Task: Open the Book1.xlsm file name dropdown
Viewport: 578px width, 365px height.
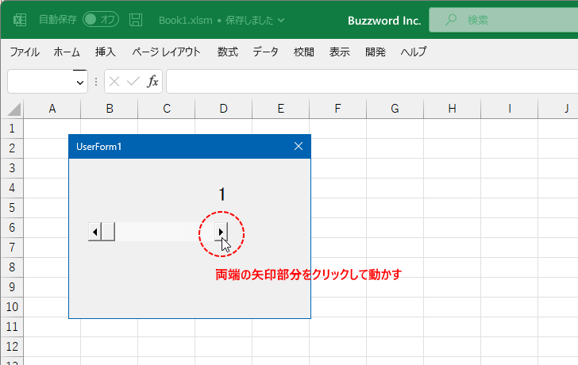Action: pyautogui.click(x=281, y=21)
